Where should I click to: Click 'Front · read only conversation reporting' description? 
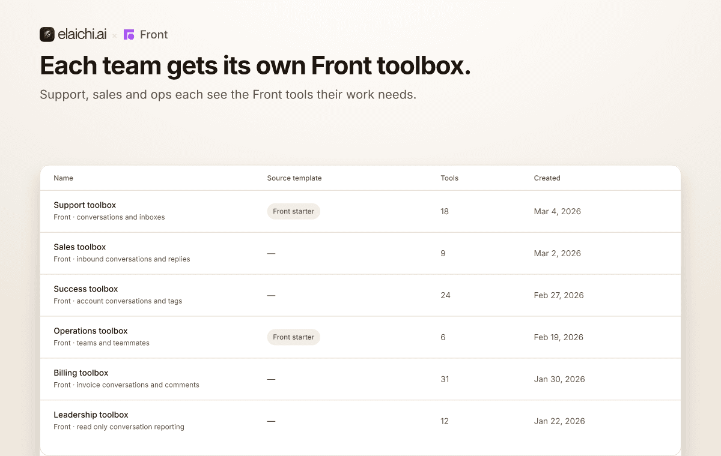pos(119,427)
